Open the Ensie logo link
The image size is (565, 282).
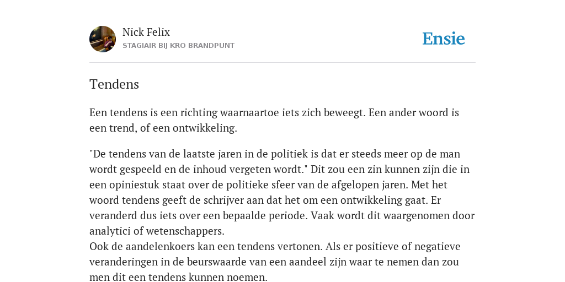444,39
